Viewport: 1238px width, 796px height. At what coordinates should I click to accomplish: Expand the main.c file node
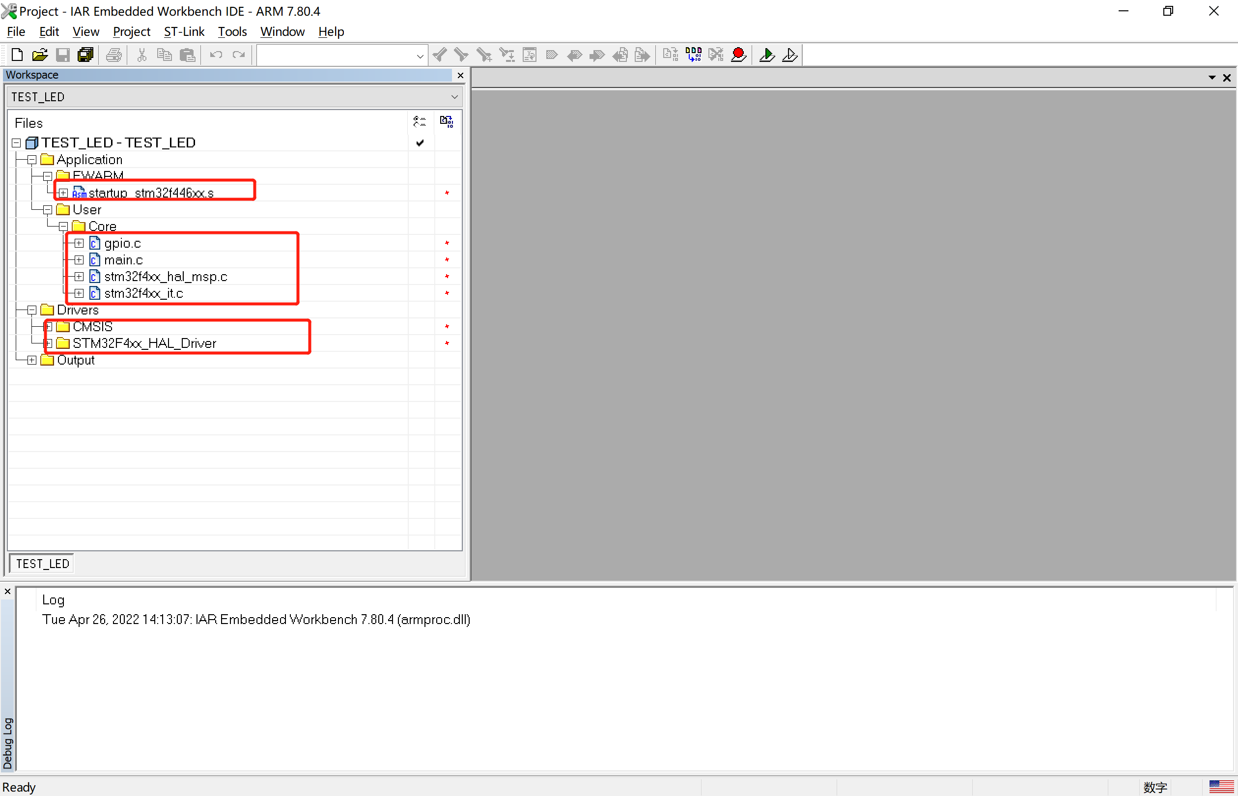tap(79, 260)
